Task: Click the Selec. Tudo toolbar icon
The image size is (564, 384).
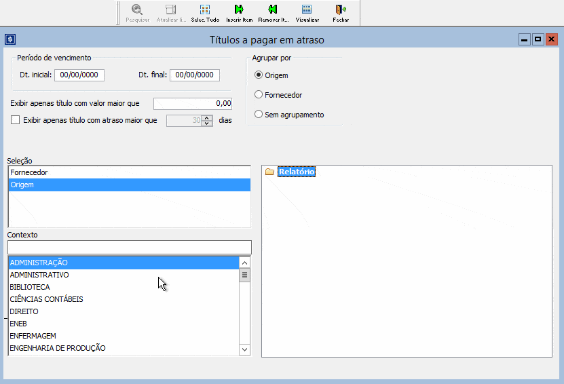Action: 205,9
